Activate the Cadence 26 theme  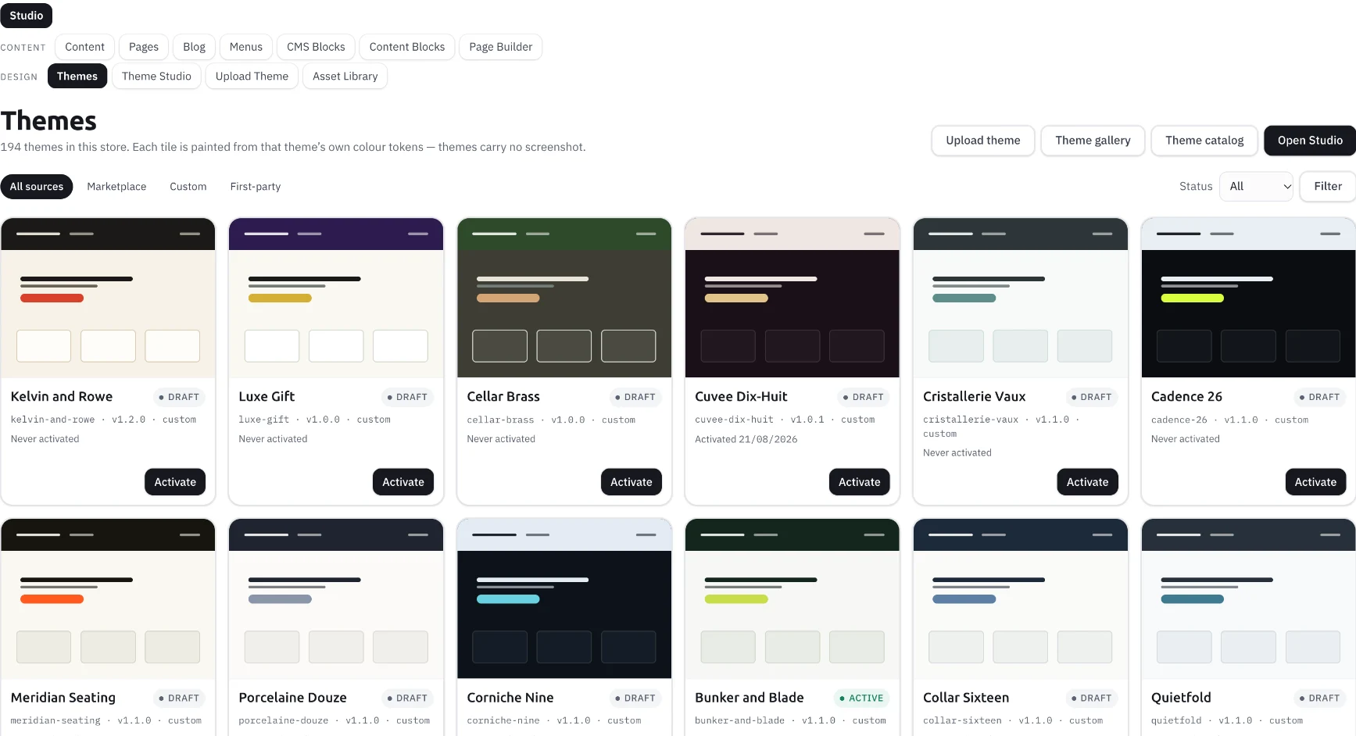[1316, 482]
